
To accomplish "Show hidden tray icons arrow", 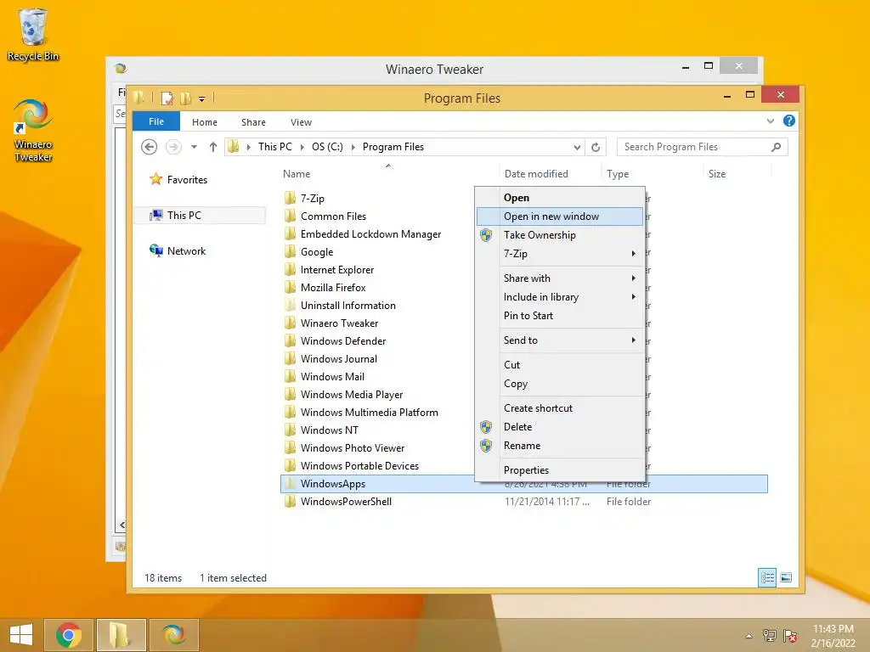I will [x=749, y=636].
